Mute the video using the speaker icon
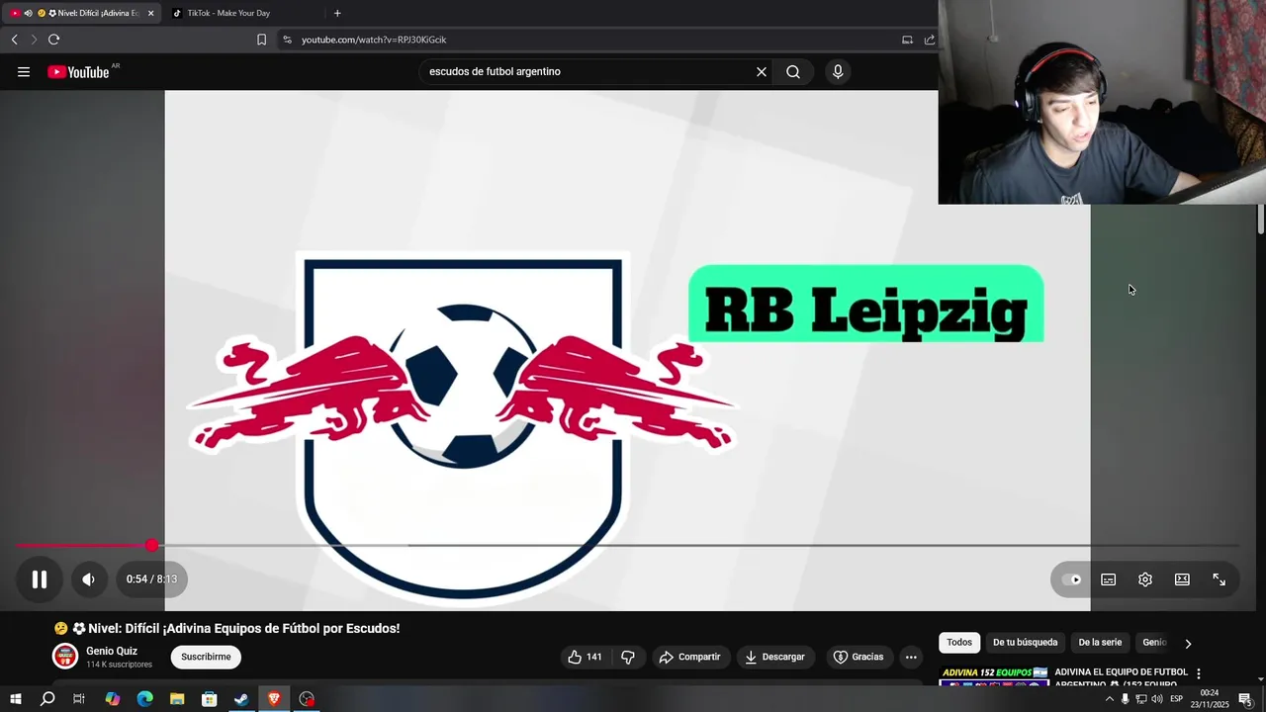Viewport: 1266px width, 712px height. tap(88, 579)
